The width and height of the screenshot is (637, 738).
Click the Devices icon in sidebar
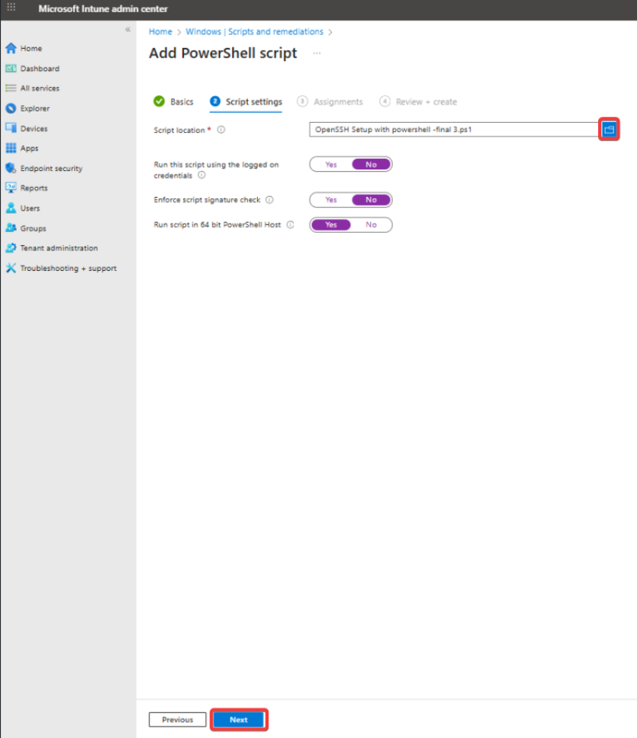pyautogui.click(x=11, y=128)
